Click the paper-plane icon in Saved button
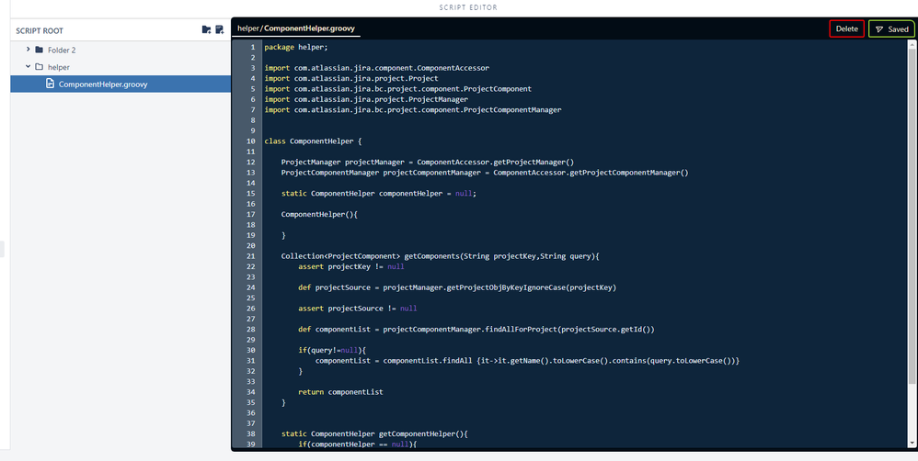 pyautogui.click(x=878, y=29)
